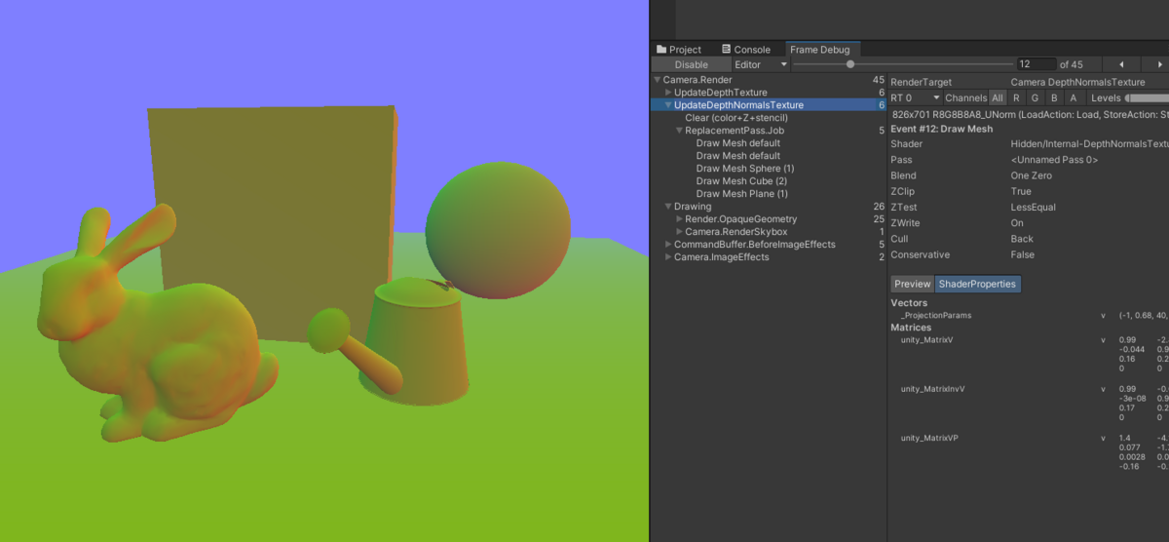Screen dimensions: 1169x542
Task: Click the Blend One Zero value
Action: coord(1032,176)
